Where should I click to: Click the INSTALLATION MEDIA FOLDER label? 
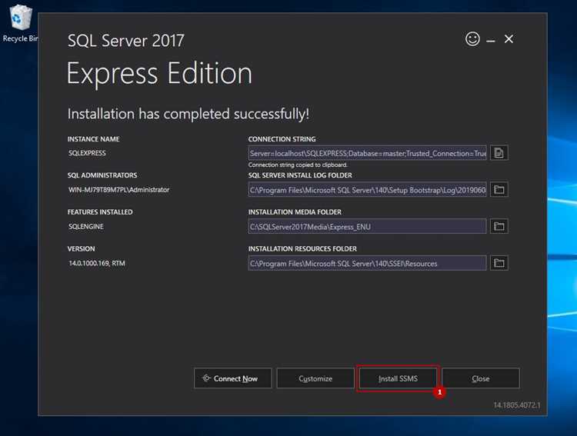295,212
